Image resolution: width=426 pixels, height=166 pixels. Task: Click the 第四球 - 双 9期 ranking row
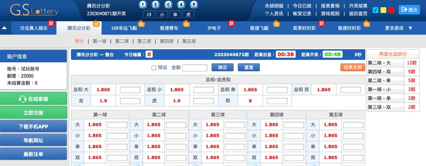[393, 72]
